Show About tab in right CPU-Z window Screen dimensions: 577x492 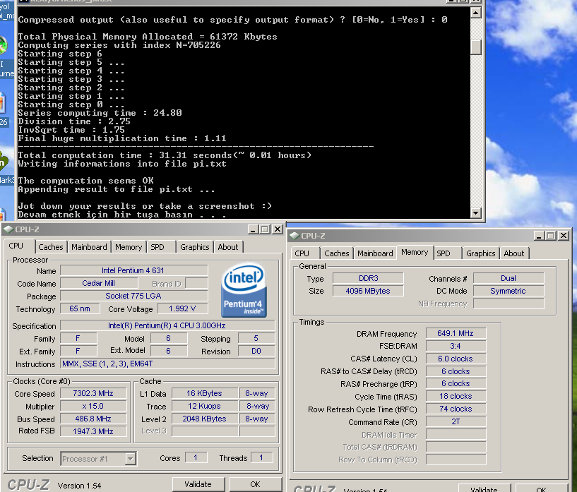pyautogui.click(x=513, y=253)
